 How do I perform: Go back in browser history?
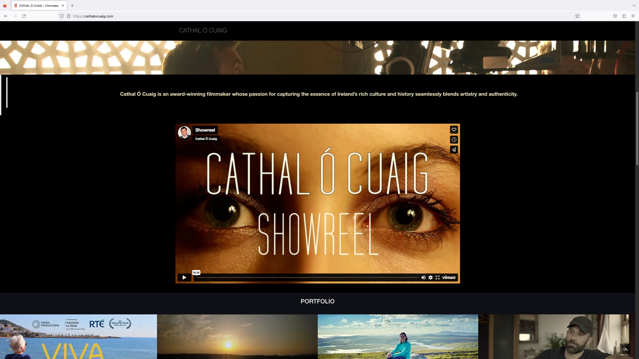tap(6, 16)
